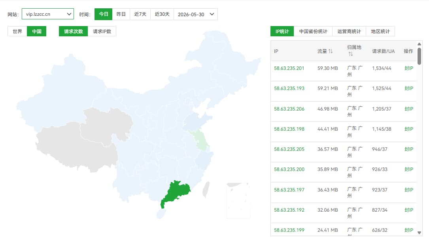Click the 操作 column header
This screenshot has width=429, height=248.
(408, 51)
